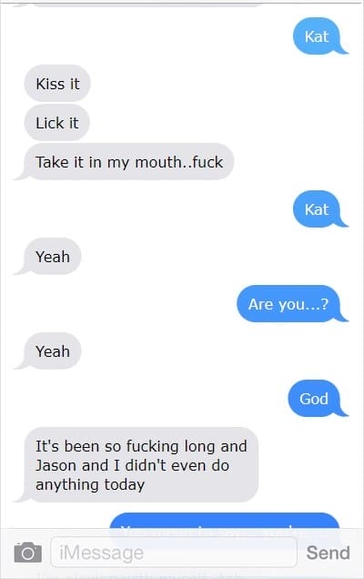Tap blank chat area left of 'God' bubble
Screen dimensions: 364x579
click(147, 399)
